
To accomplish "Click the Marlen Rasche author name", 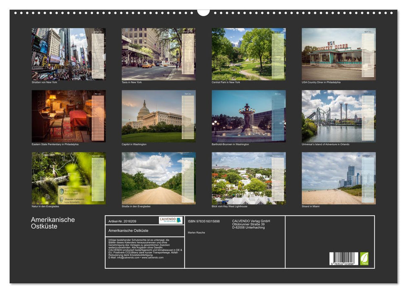I will [x=195, y=232].
